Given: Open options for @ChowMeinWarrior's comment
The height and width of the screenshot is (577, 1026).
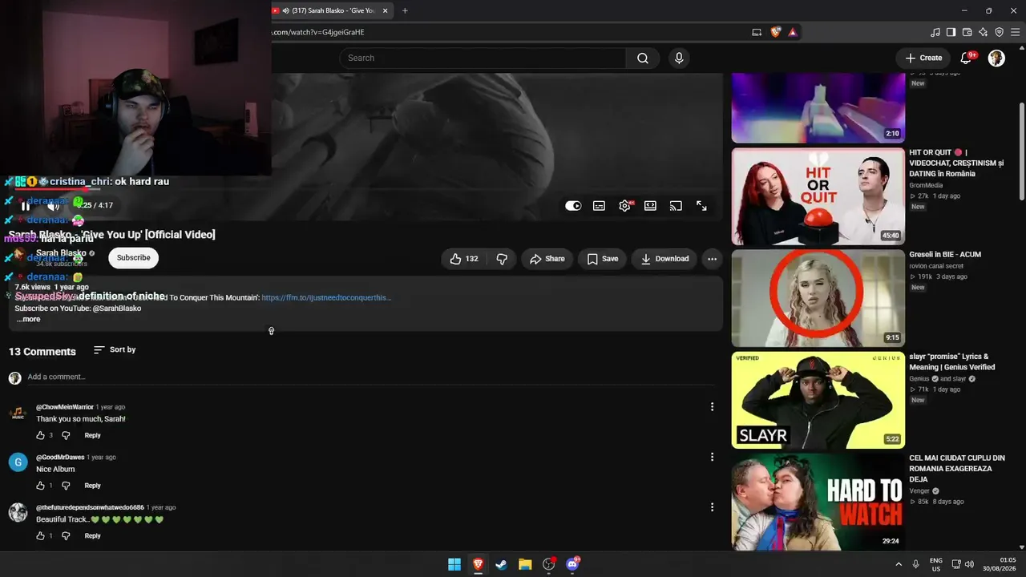Looking at the screenshot, I should point(712,407).
